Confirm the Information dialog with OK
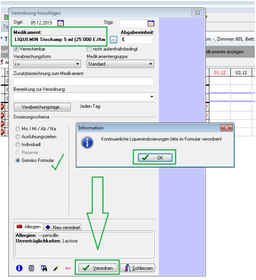 155,158
